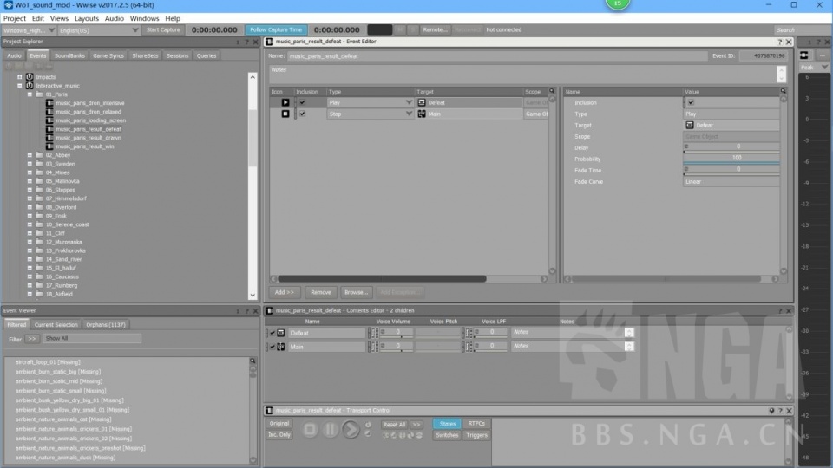Screen dimensions: 833x468
Task: Click the Impacts work unit icon
Action: click(x=30, y=77)
